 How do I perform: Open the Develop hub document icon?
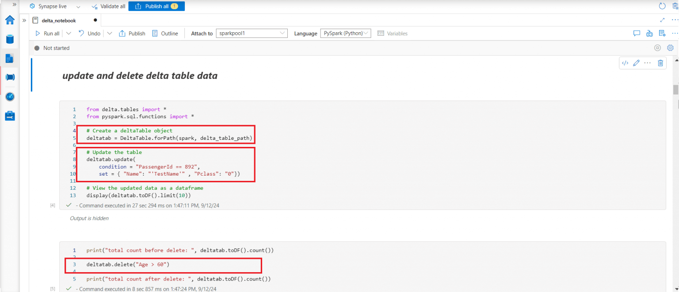[10, 58]
